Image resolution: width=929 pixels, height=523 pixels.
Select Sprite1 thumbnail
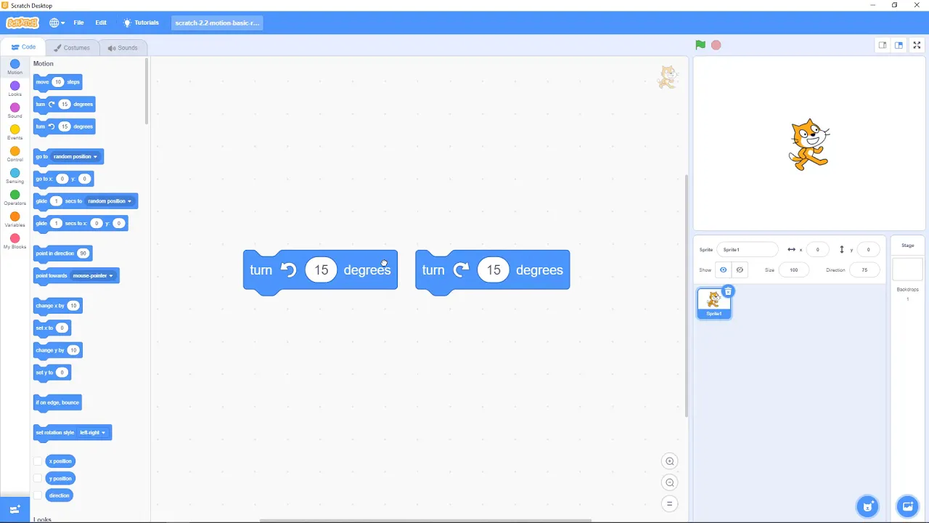[x=714, y=304]
